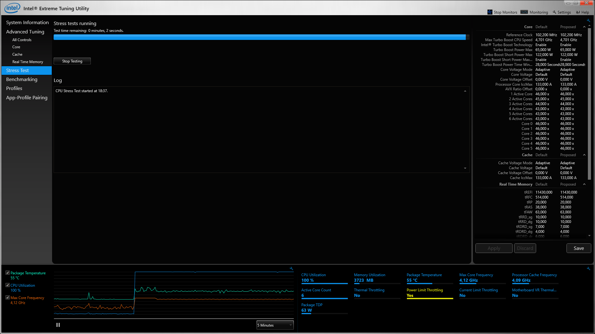This screenshot has height=334, width=595.
Task: Click AVX Ratio Offset proposed value
Action: coord(566,89)
